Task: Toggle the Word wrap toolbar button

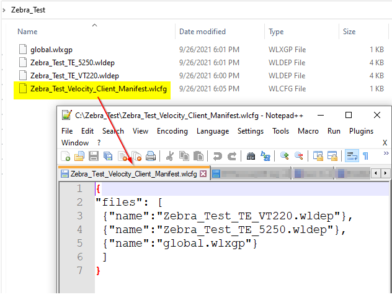Action: point(352,156)
